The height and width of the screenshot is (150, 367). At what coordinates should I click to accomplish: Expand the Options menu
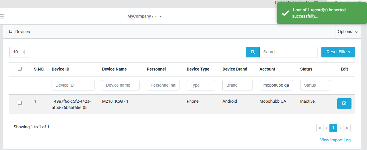tap(348, 32)
